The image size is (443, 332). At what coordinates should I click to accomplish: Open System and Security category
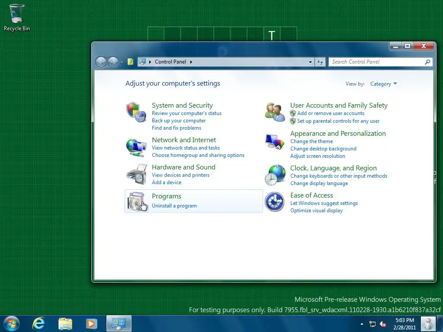(182, 105)
